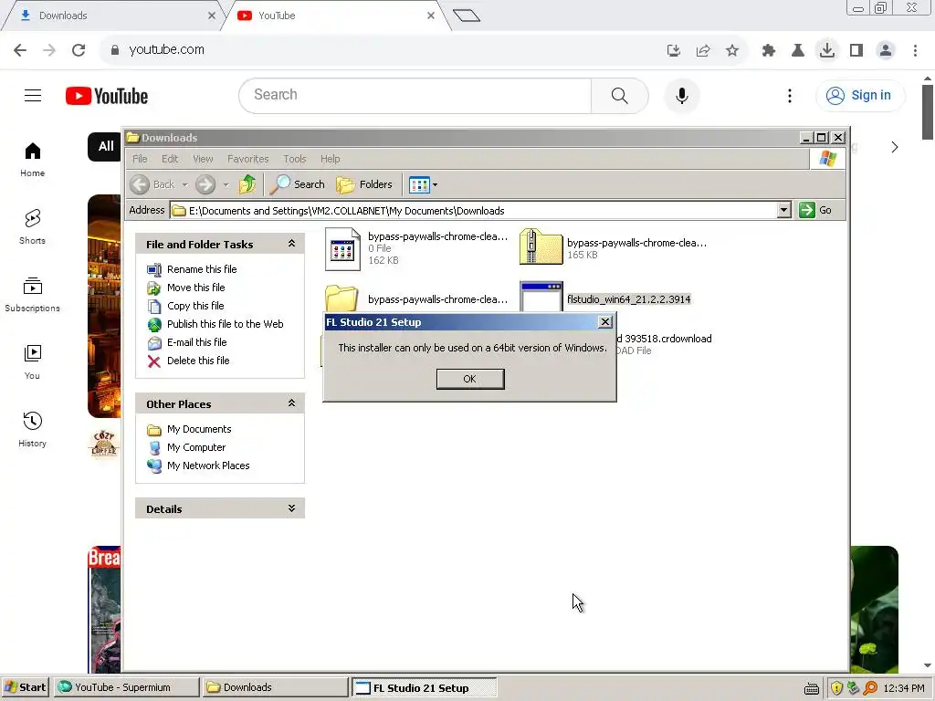Click Rename this file link
Screen dimensions: 935x701
pyautogui.click(x=202, y=269)
